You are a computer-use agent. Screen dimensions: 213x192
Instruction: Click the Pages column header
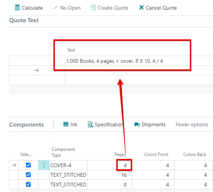(120, 154)
